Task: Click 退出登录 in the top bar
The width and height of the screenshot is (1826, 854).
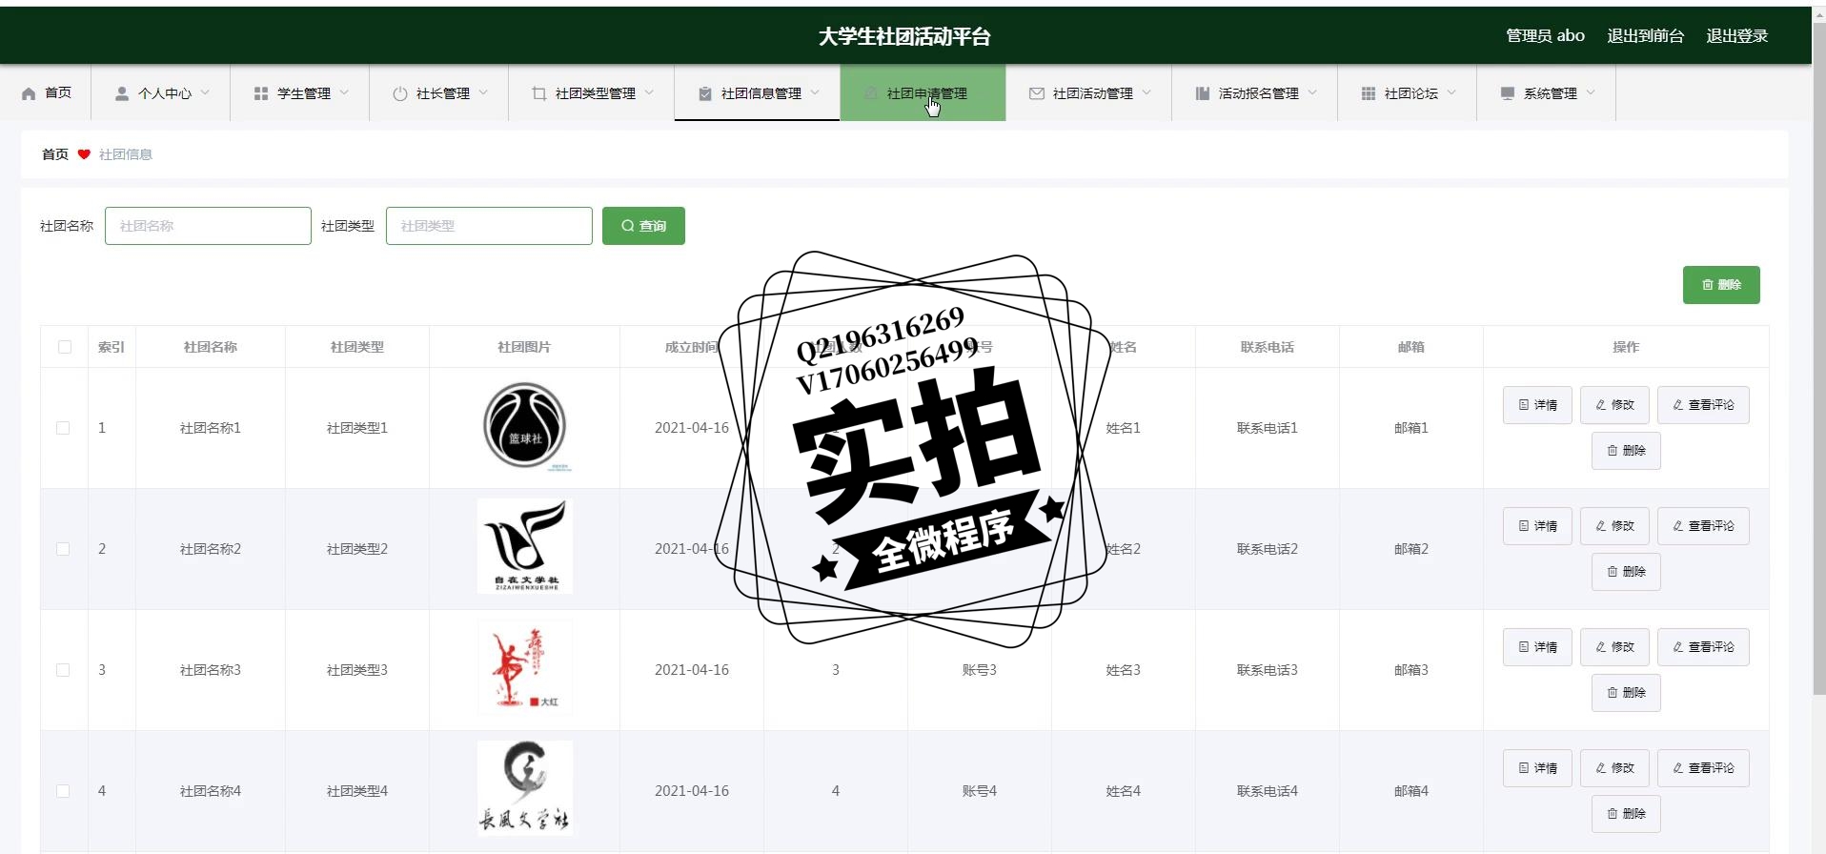Action: [x=1736, y=35]
